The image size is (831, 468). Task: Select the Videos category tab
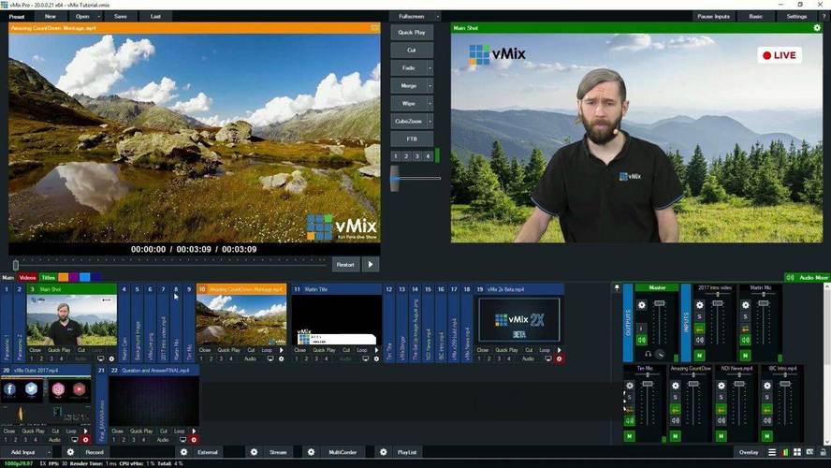[27, 277]
